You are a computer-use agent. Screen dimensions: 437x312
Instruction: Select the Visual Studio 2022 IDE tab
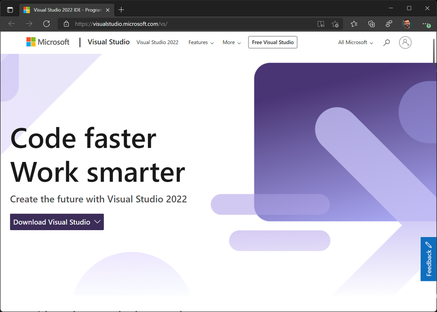(66, 10)
